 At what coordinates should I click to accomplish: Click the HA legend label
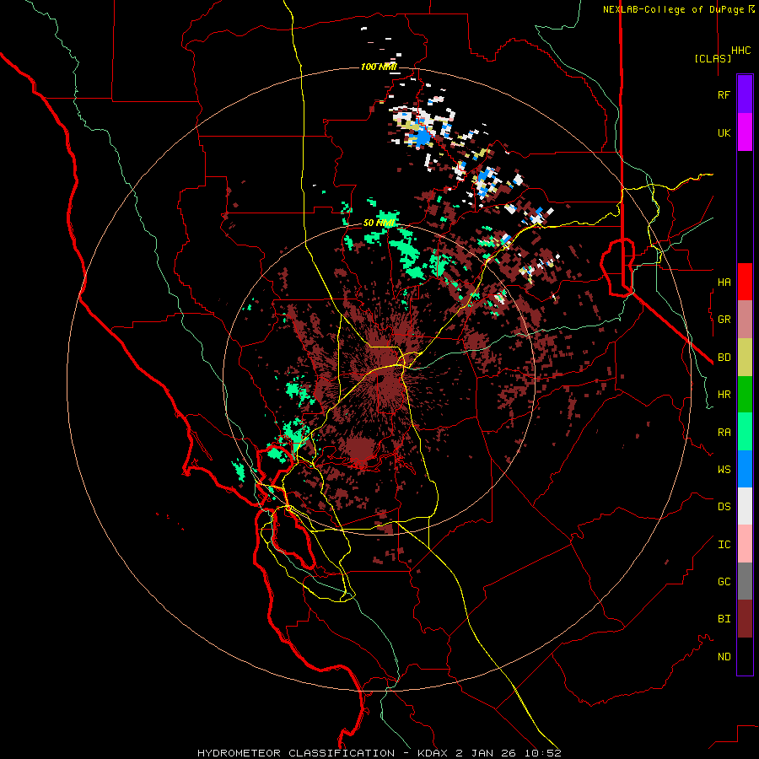pyautogui.click(x=724, y=282)
